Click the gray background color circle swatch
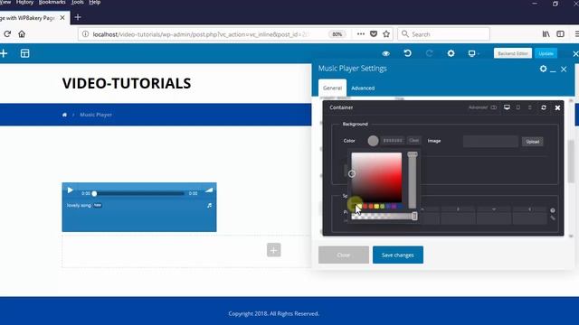 tap(373, 141)
